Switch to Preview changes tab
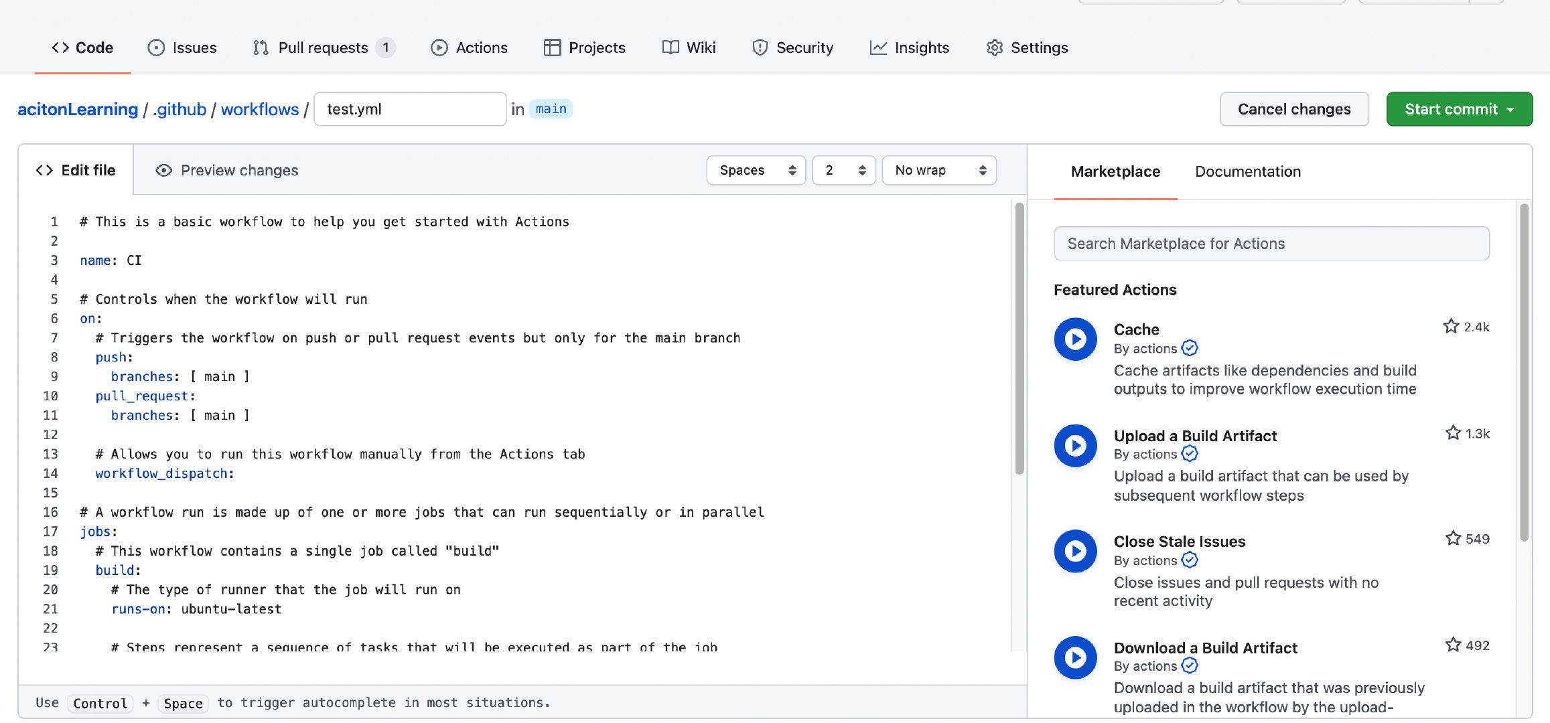 click(226, 171)
